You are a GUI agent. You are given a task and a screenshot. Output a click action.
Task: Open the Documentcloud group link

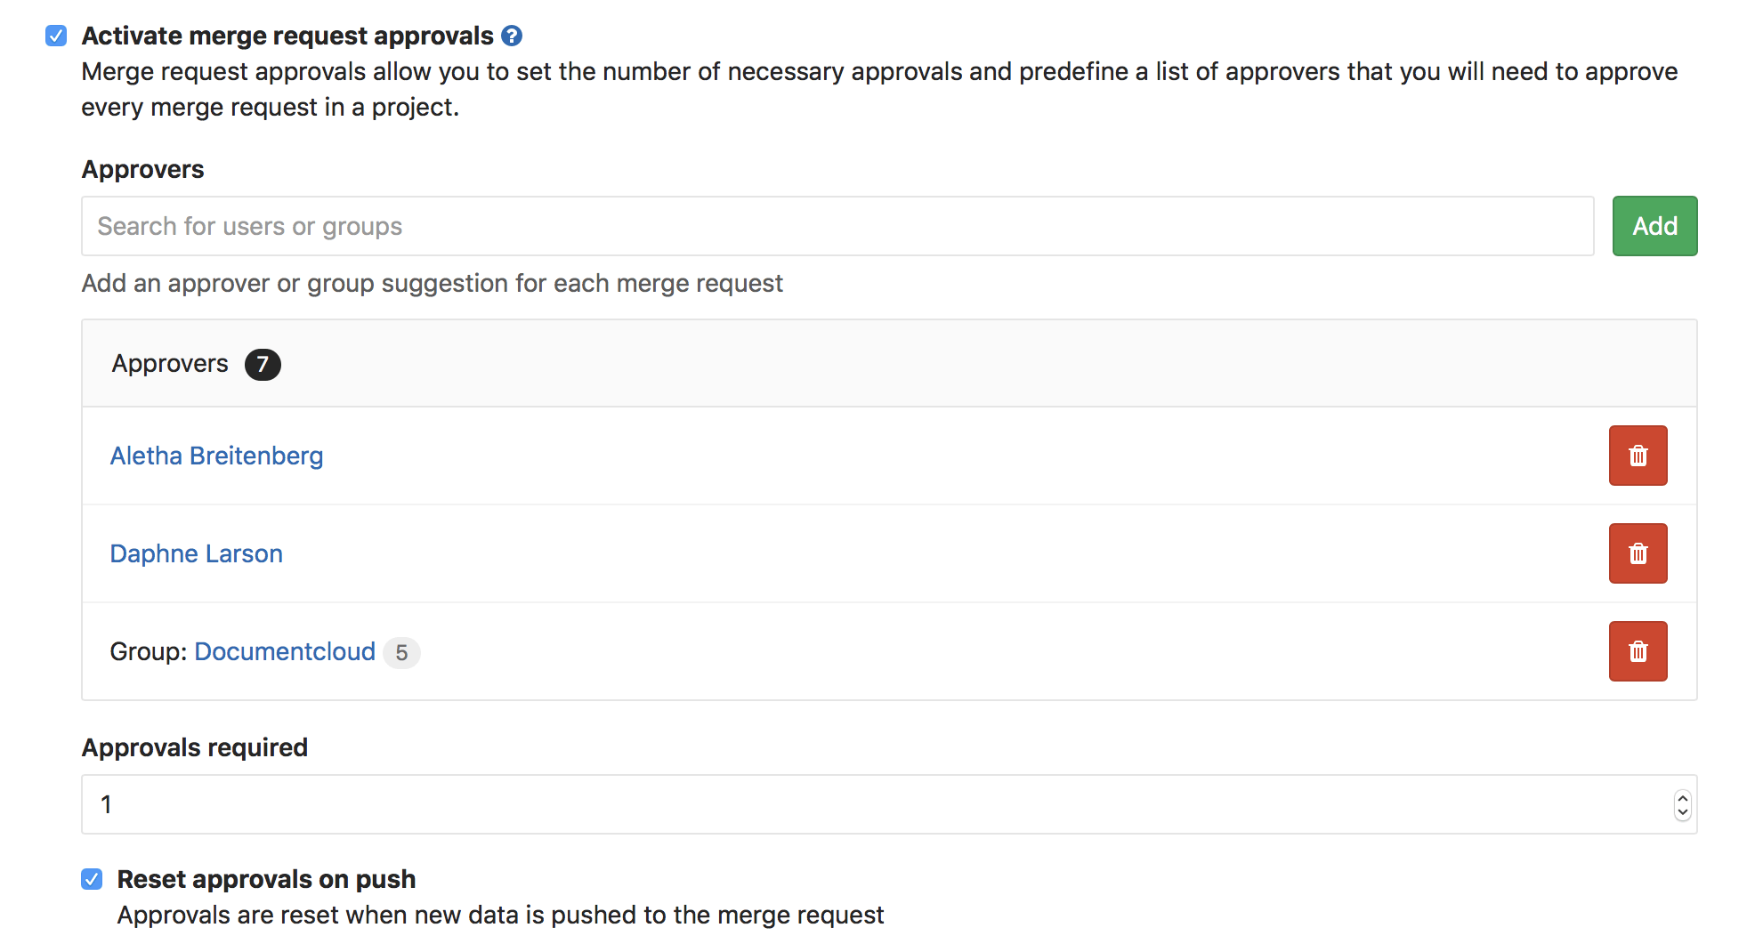click(x=284, y=651)
